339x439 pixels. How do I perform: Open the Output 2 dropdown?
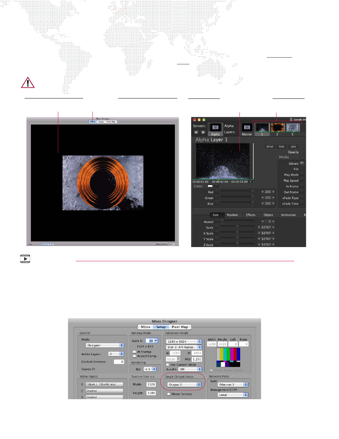click(184, 385)
